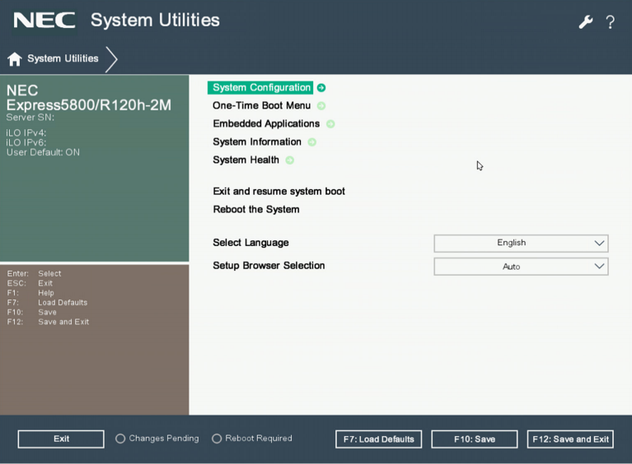632x464 pixels.
Task: Click the F7: Load Defaults help line
Action: click(x=47, y=303)
